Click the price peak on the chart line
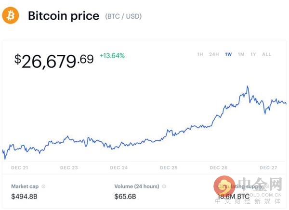 (x=248, y=86)
